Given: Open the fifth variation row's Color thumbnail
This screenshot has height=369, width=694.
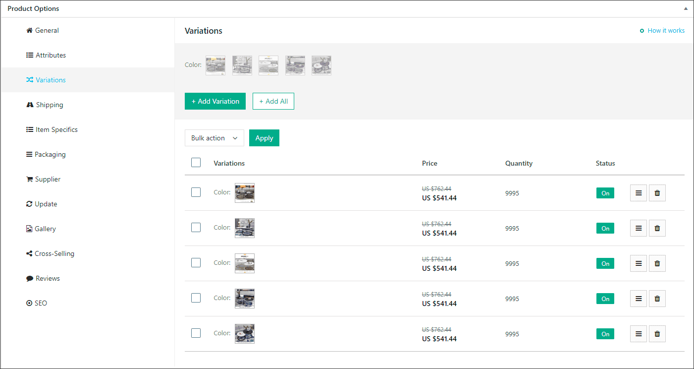Looking at the screenshot, I should pos(245,334).
